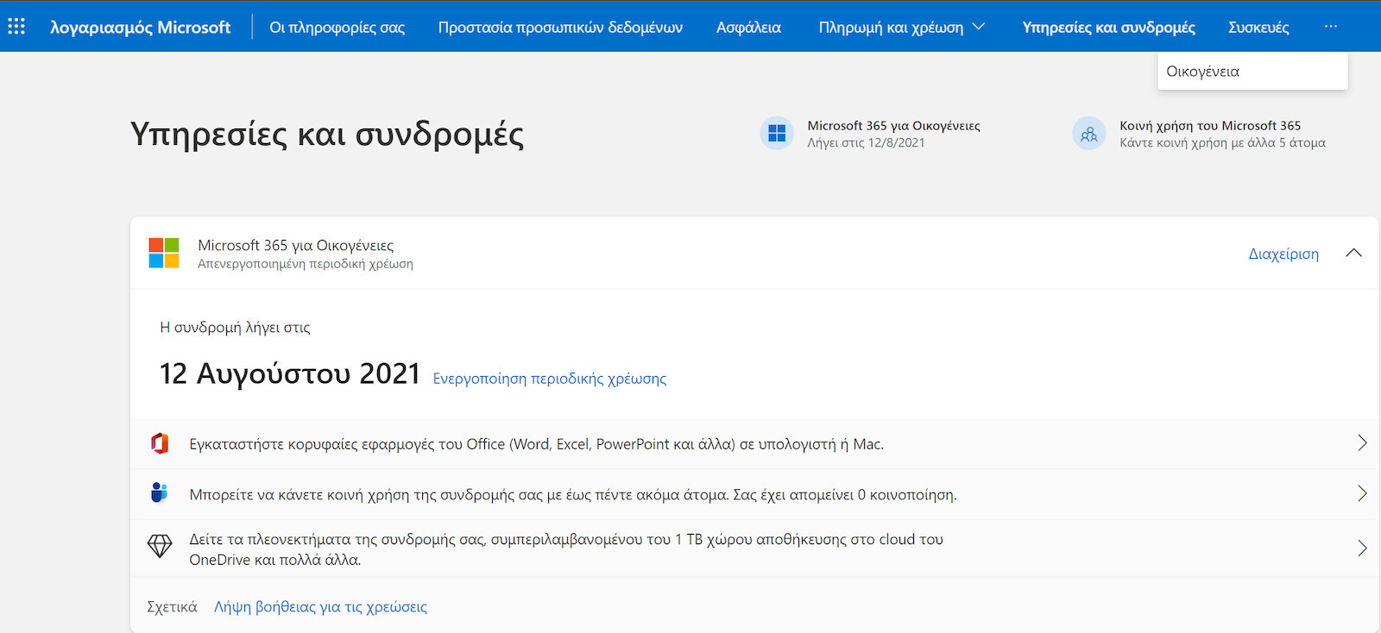Open the Ασφάλεια tab
The image size is (1381, 633).
[748, 27]
